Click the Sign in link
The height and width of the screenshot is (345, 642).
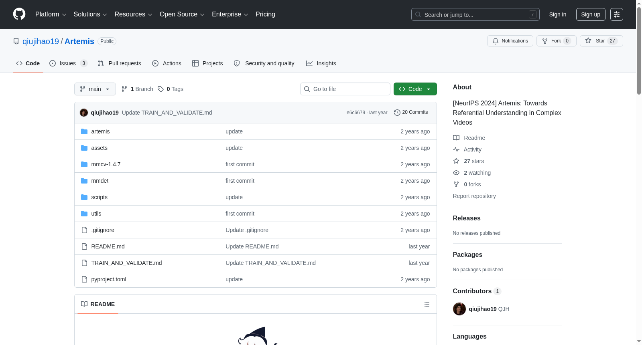coord(558,14)
